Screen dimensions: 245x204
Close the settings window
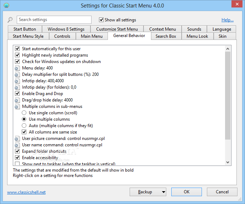[237, 4]
